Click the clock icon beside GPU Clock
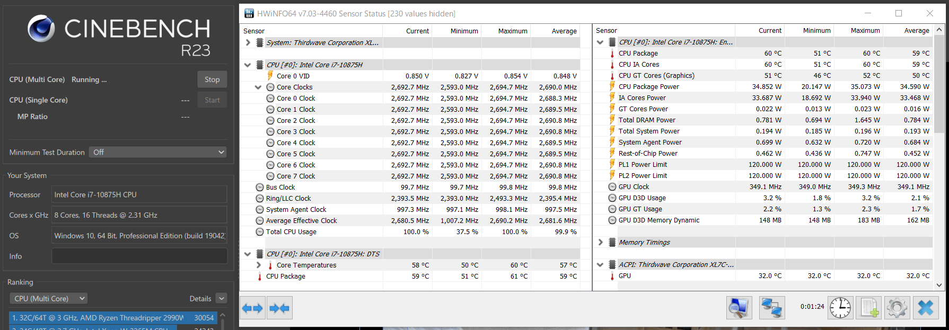Screen dimensions: 949x330 pyautogui.click(x=612, y=186)
